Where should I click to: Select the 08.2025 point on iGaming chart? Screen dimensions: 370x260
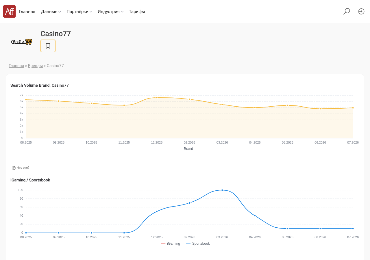point(26,233)
